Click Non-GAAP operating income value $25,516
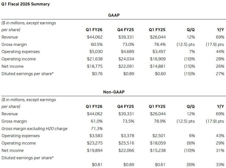 coord(126,143)
